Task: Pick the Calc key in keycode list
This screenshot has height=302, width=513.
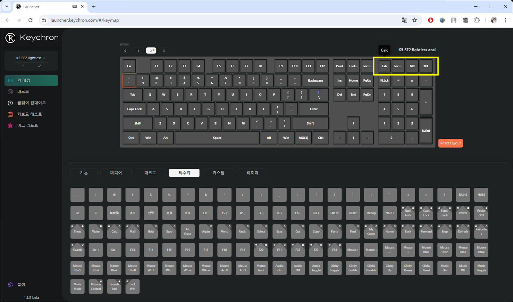Action: pyautogui.click(x=114, y=231)
